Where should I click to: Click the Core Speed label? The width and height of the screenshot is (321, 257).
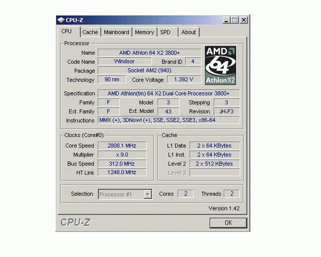coord(80,146)
